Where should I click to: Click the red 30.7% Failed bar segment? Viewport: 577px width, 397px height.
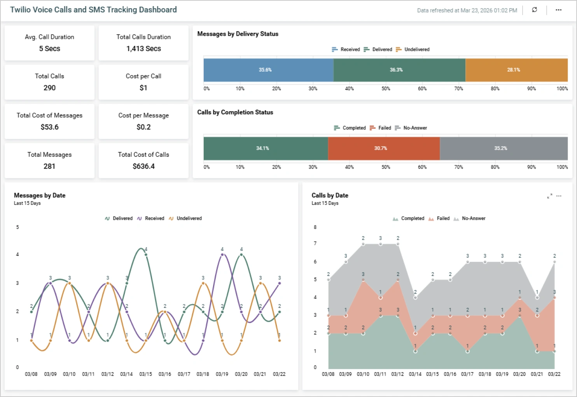[384, 148]
